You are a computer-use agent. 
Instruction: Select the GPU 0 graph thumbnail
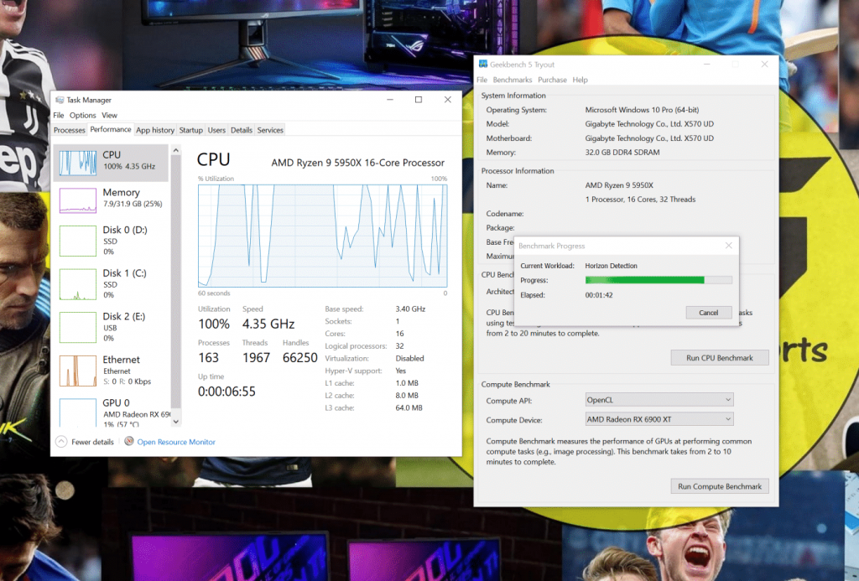pos(78,412)
